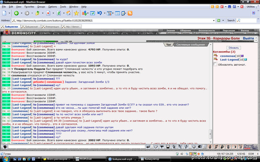Click Last-Legend private message arrow icon
The image size is (260, 162).
pos(215,59)
